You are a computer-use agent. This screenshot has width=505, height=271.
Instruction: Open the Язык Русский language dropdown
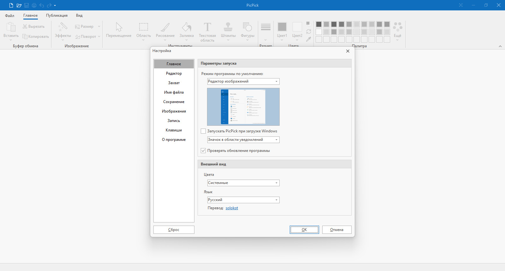[x=243, y=200]
